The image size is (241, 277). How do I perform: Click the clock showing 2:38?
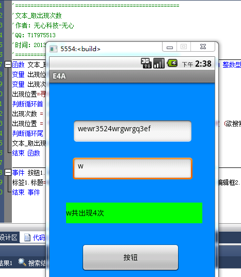click(203, 64)
